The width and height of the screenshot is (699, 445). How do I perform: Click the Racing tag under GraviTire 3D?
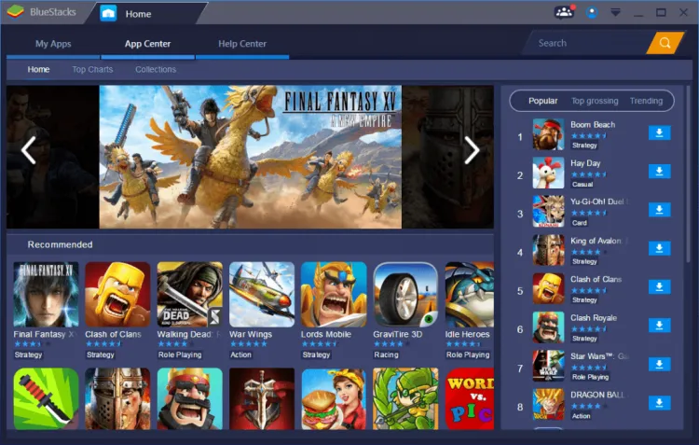[x=386, y=355]
